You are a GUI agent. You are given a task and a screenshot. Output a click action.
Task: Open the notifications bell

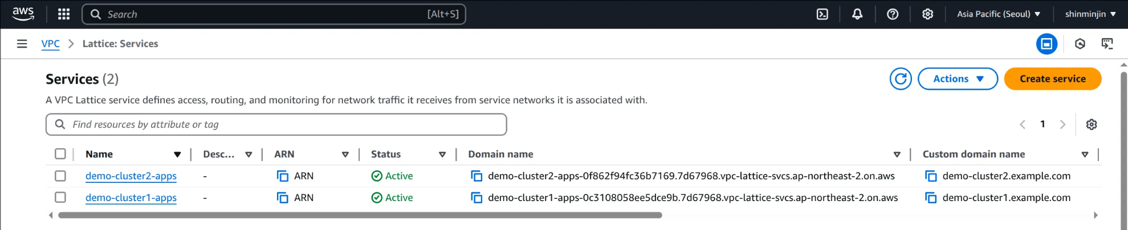(x=857, y=14)
